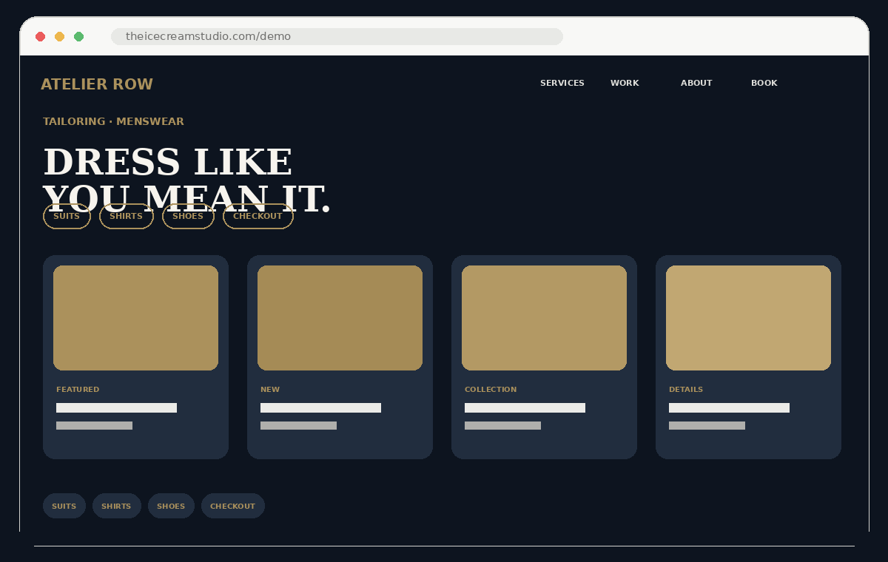This screenshot has width=888, height=562.
Task: Click the Collection card label
Action: tap(491, 390)
